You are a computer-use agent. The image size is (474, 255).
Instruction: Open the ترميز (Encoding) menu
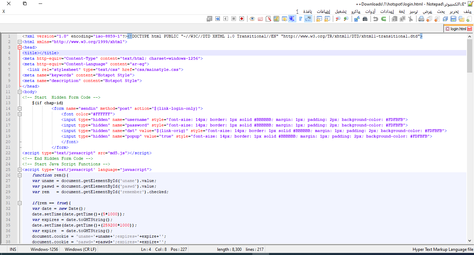coord(413,11)
